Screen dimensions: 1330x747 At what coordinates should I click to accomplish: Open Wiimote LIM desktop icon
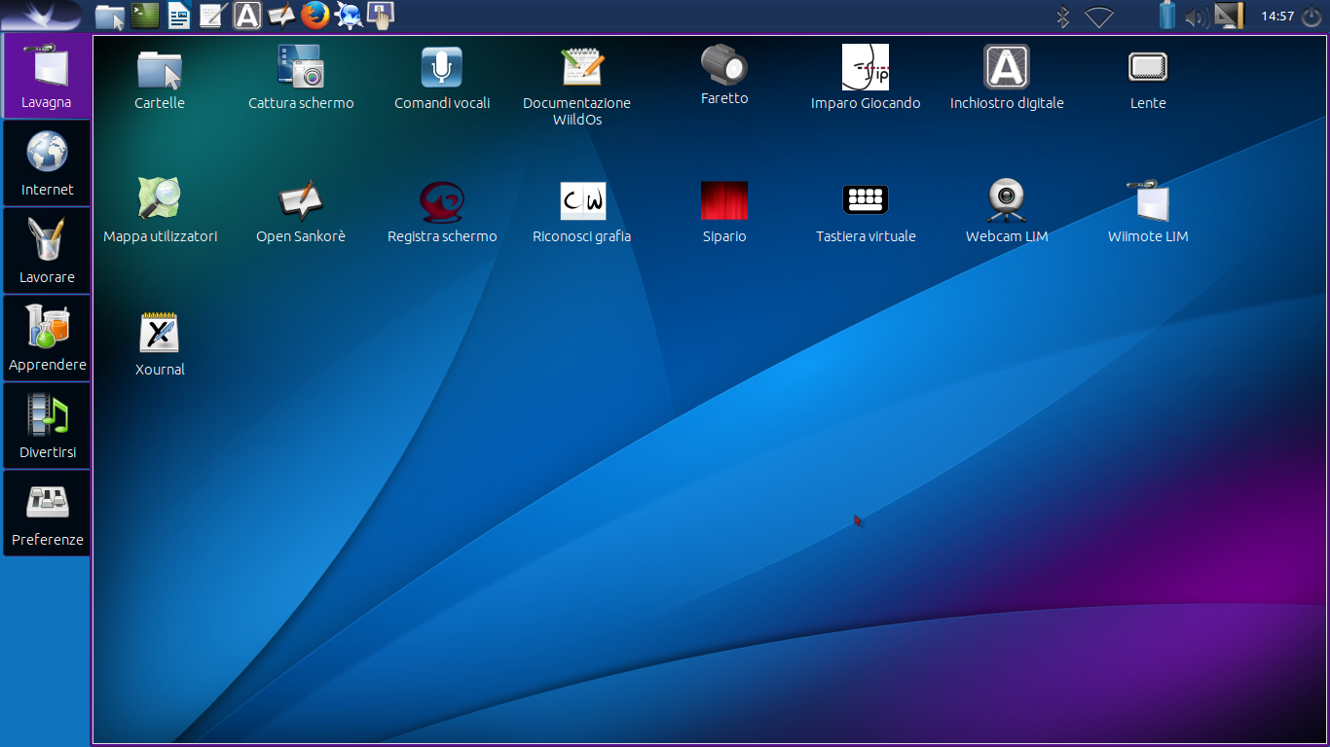coord(1148,200)
